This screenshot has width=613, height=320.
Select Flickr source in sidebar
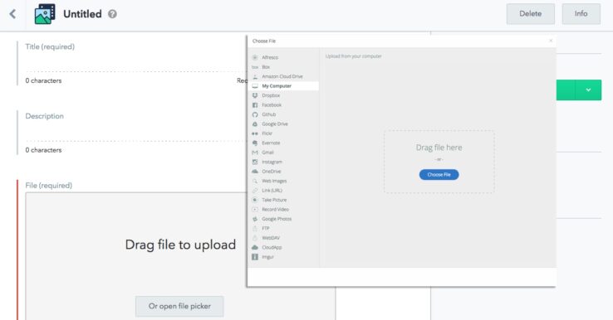(x=284, y=133)
